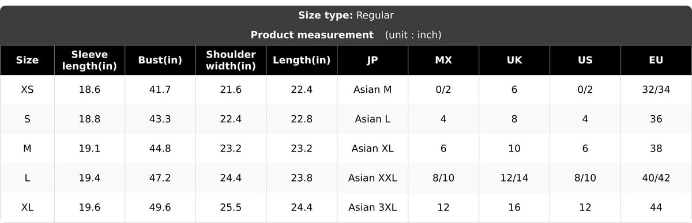Click the Bust(in) column header
This screenshot has width=692, height=223.
tap(160, 61)
